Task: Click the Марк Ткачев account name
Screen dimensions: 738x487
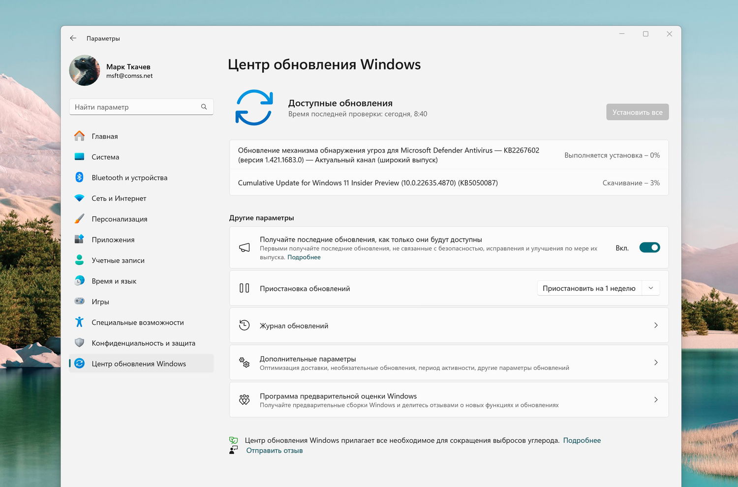Action: (x=128, y=66)
